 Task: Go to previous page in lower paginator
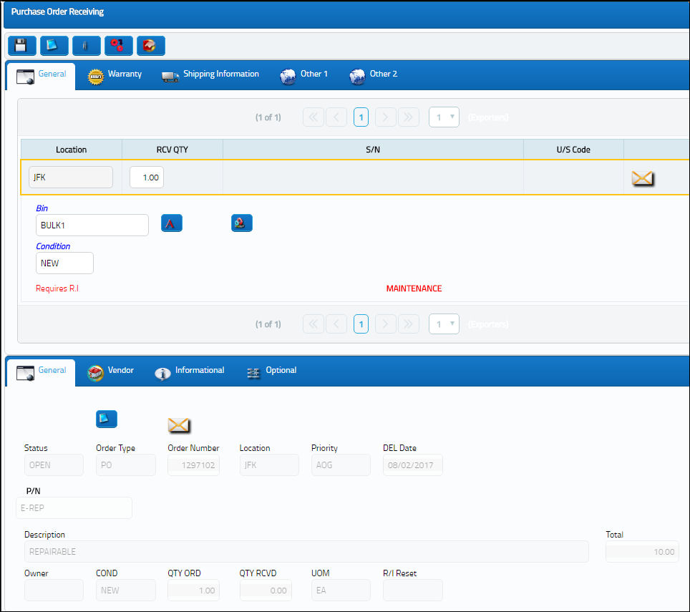[x=336, y=324]
